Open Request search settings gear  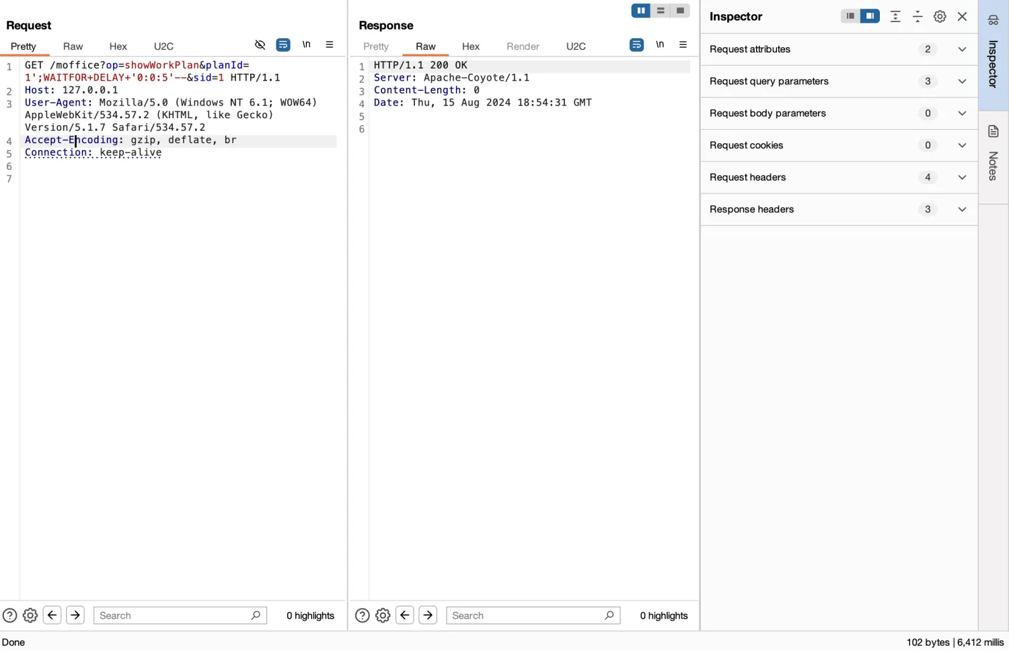[x=30, y=615]
